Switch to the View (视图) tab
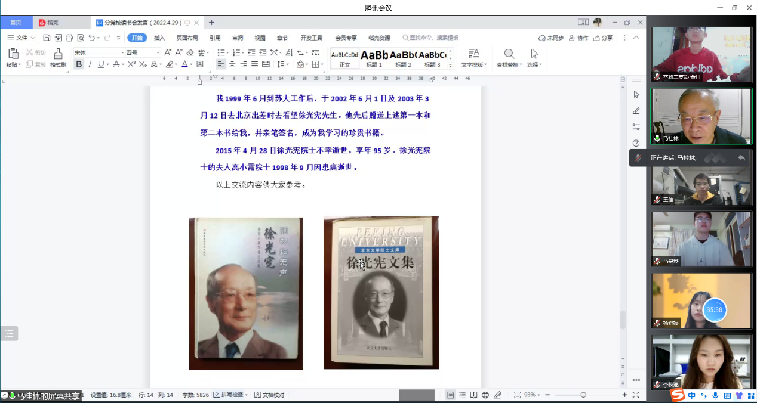757x403 pixels. [260, 38]
